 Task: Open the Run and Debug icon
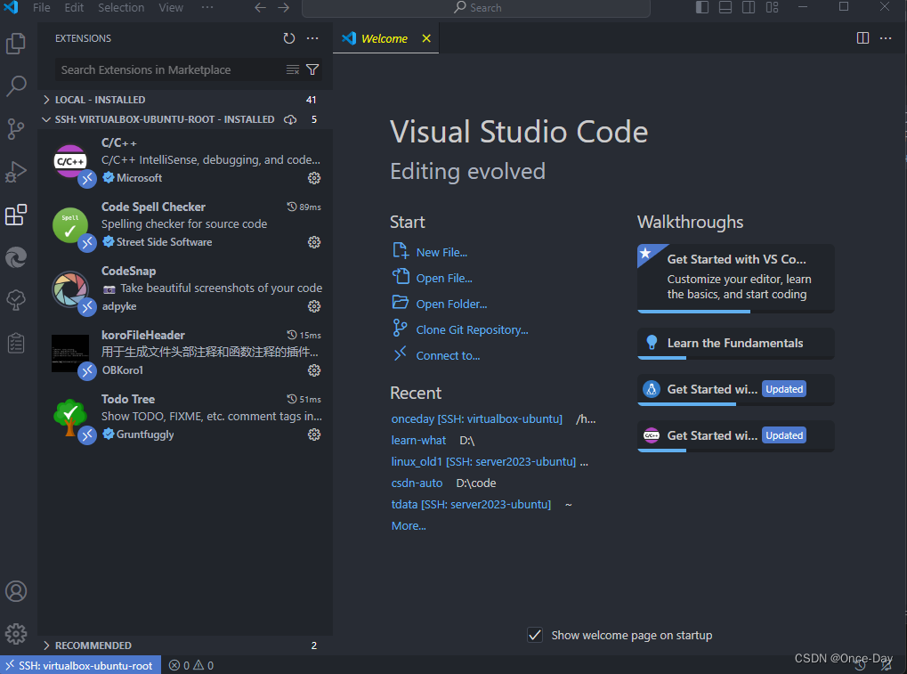pos(16,171)
